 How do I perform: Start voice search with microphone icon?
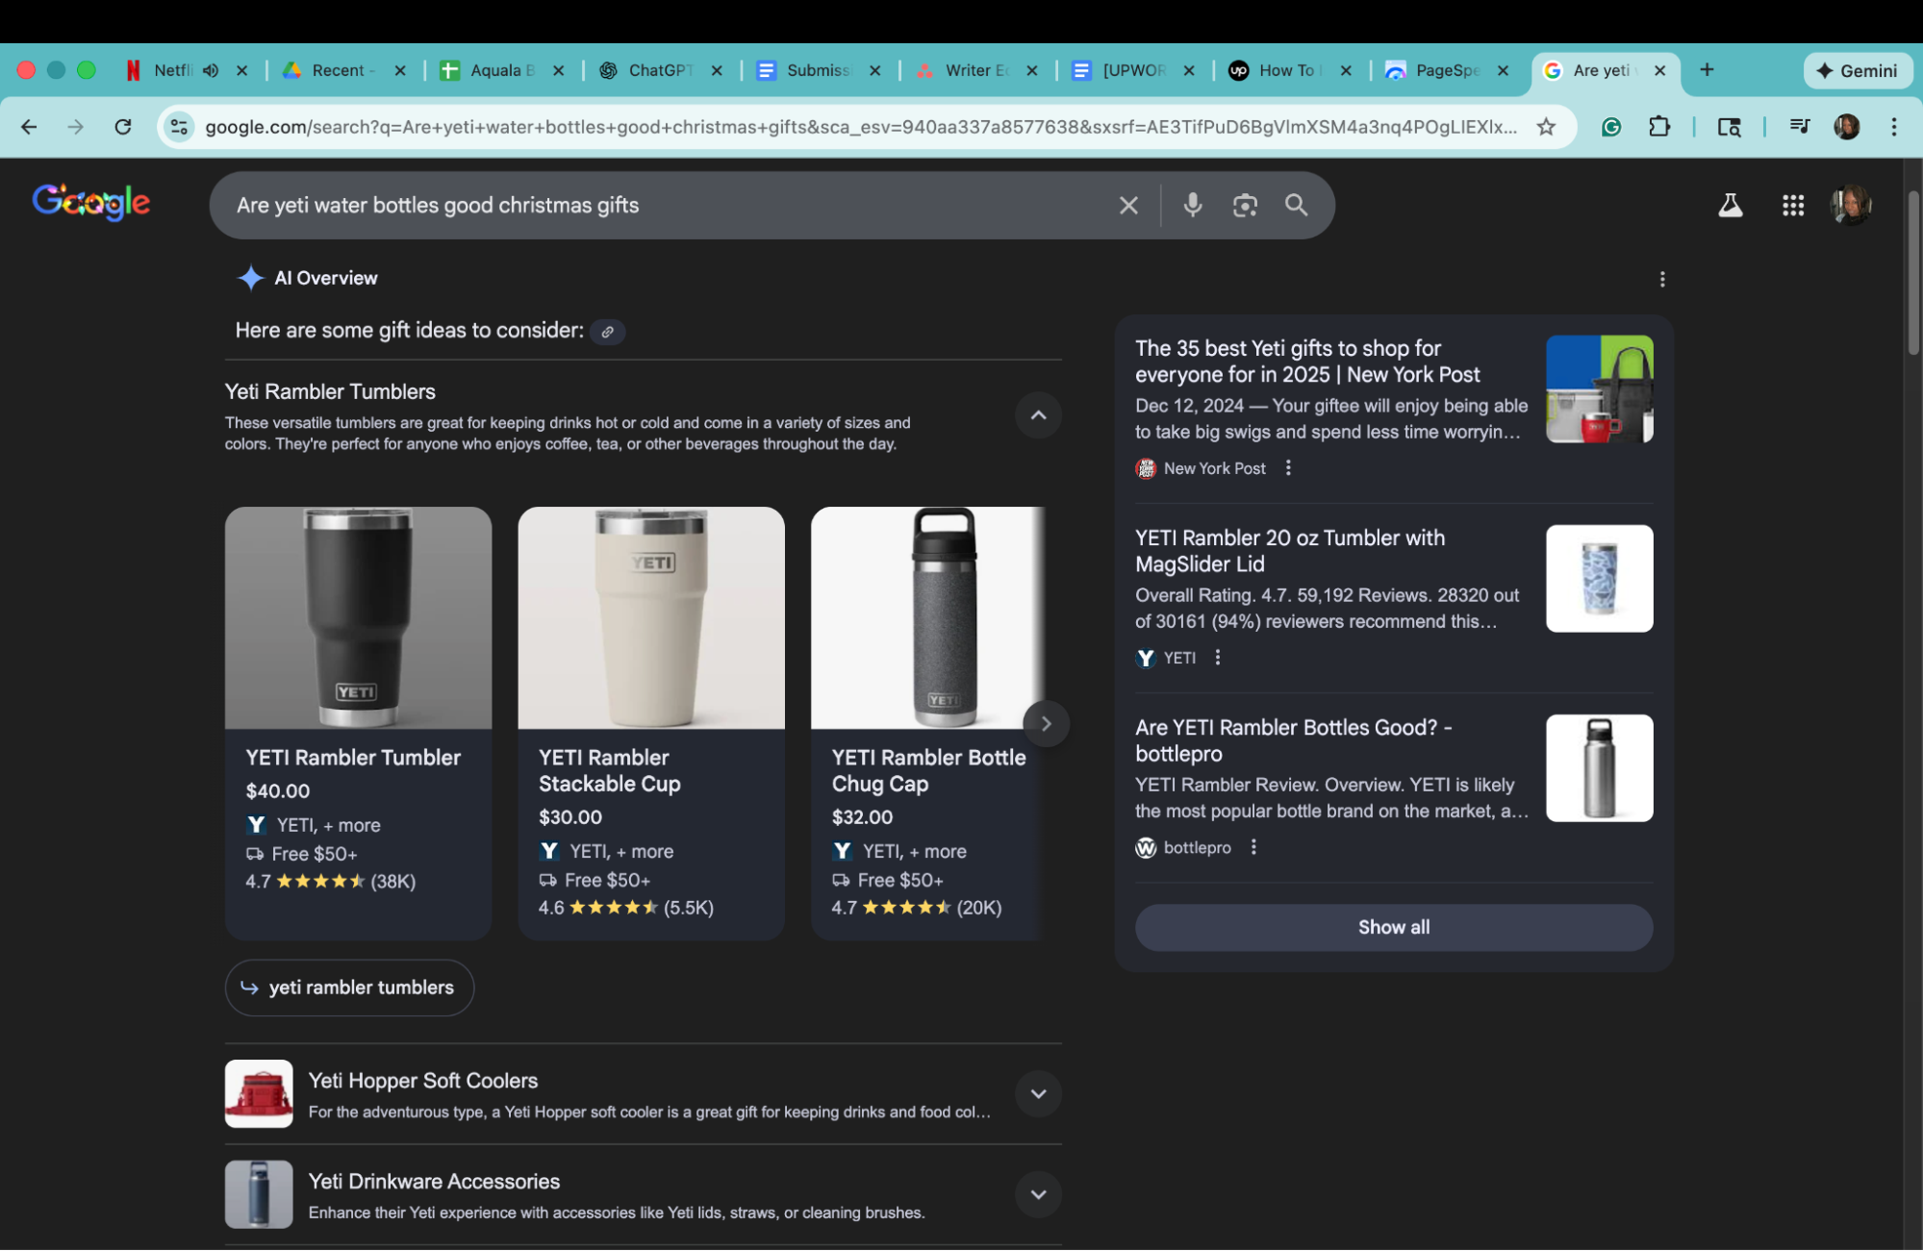1193,205
